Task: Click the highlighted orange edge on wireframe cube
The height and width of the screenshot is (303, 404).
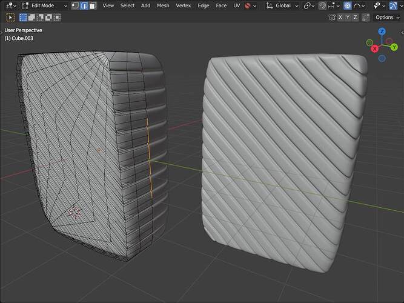Action: tap(150, 158)
